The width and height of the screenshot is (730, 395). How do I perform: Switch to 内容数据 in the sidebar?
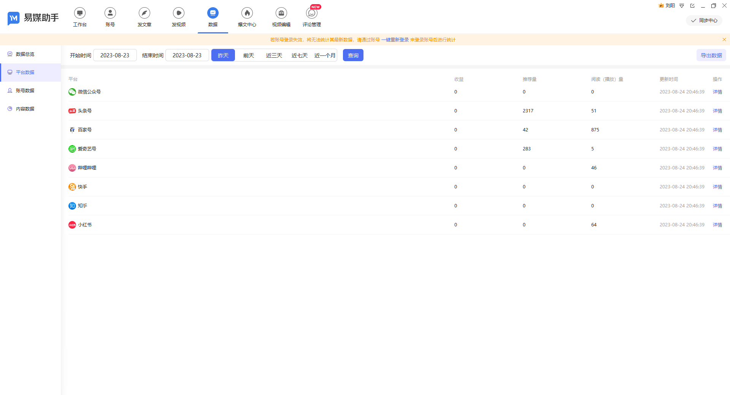pyautogui.click(x=25, y=109)
